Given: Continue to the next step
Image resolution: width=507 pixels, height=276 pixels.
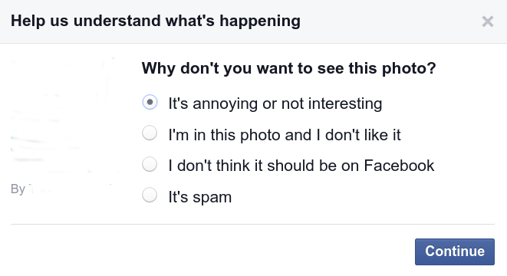Looking at the screenshot, I should point(455,251).
